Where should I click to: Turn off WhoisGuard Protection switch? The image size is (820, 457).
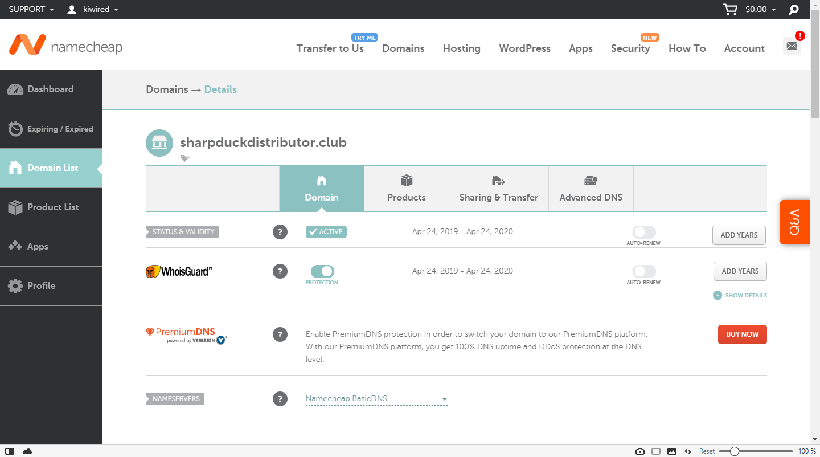point(322,271)
